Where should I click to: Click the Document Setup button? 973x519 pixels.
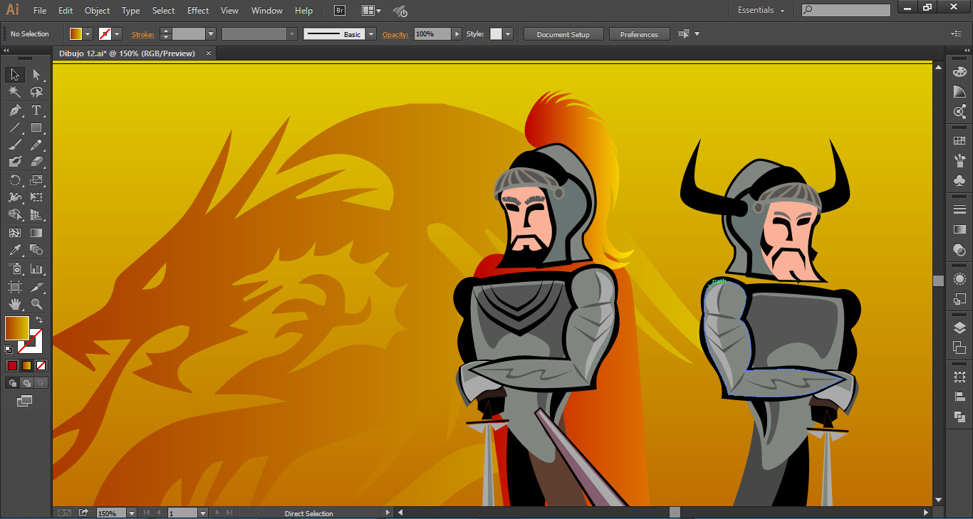click(563, 34)
